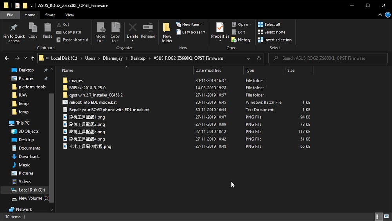Click the Paste clipboard icon
The height and width of the screenshot is (221, 392).
tap(47, 27)
